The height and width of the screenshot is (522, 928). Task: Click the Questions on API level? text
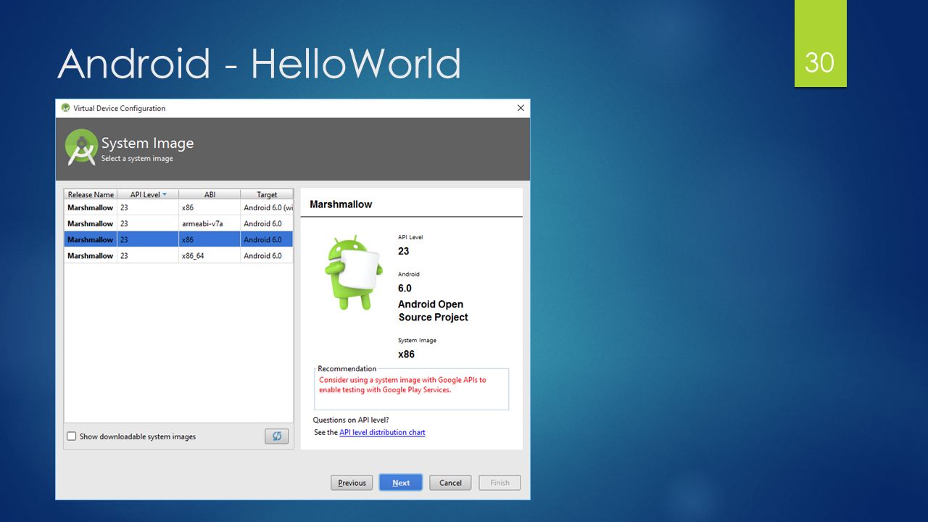pos(351,420)
